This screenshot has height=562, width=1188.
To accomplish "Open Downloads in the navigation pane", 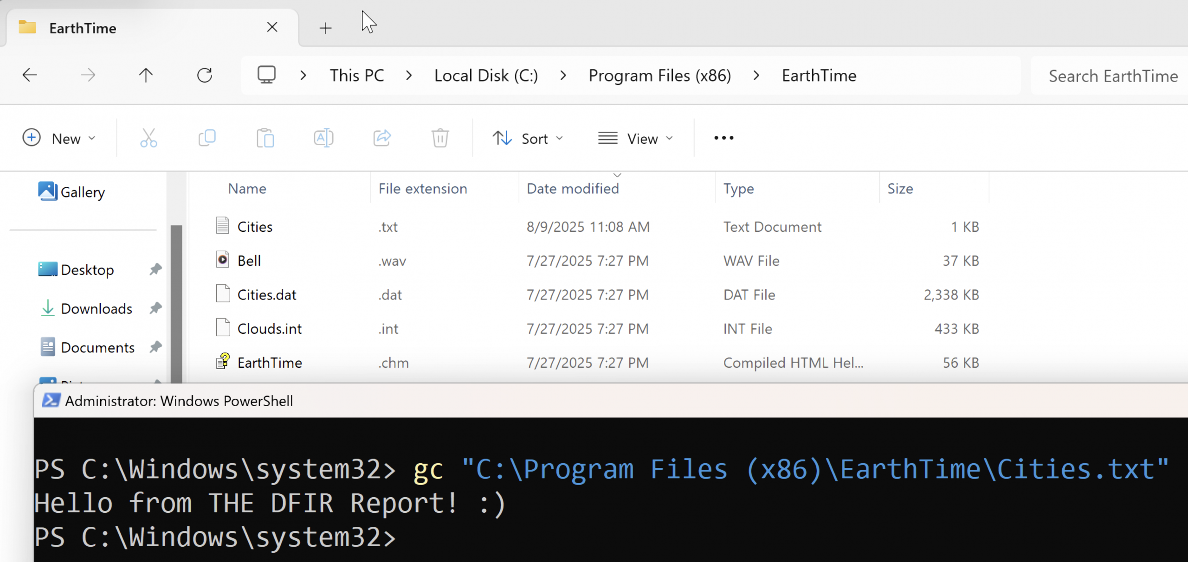I will coord(97,308).
